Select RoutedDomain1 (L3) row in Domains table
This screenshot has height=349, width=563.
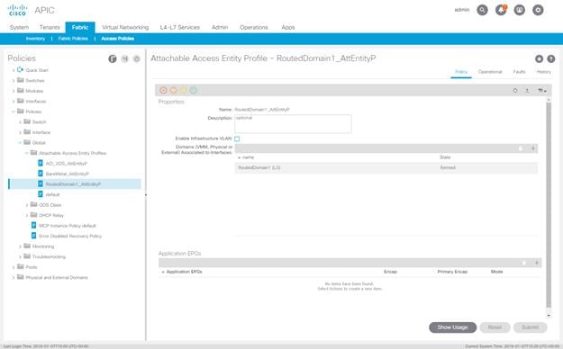[386, 167]
